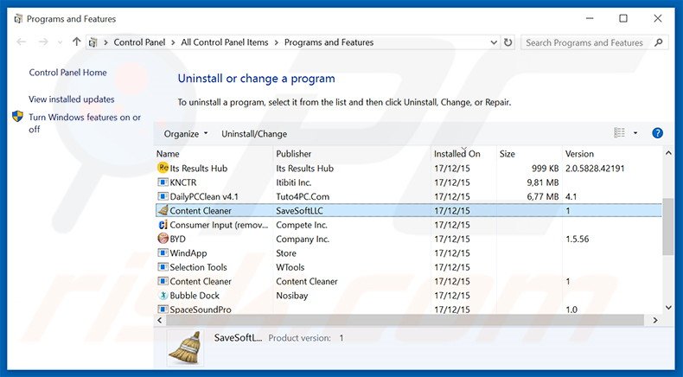Viewport: 683px width, 377px height.
Task: Click the 2.0.5828.42191 version cell
Action: pyautogui.click(x=595, y=169)
